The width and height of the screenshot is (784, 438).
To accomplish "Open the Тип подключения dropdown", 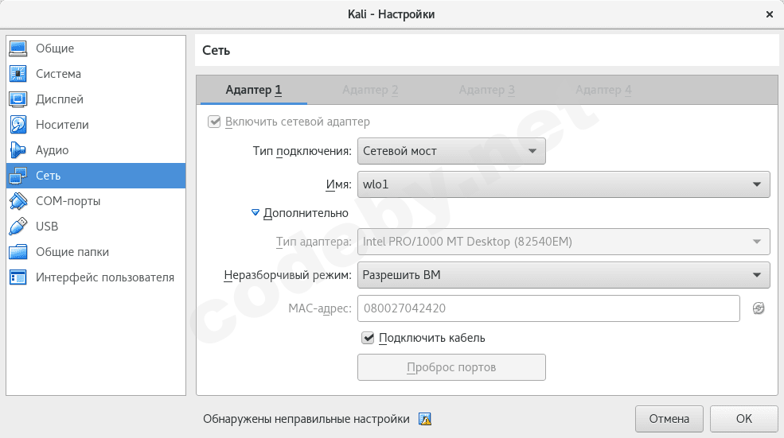I will coord(451,150).
